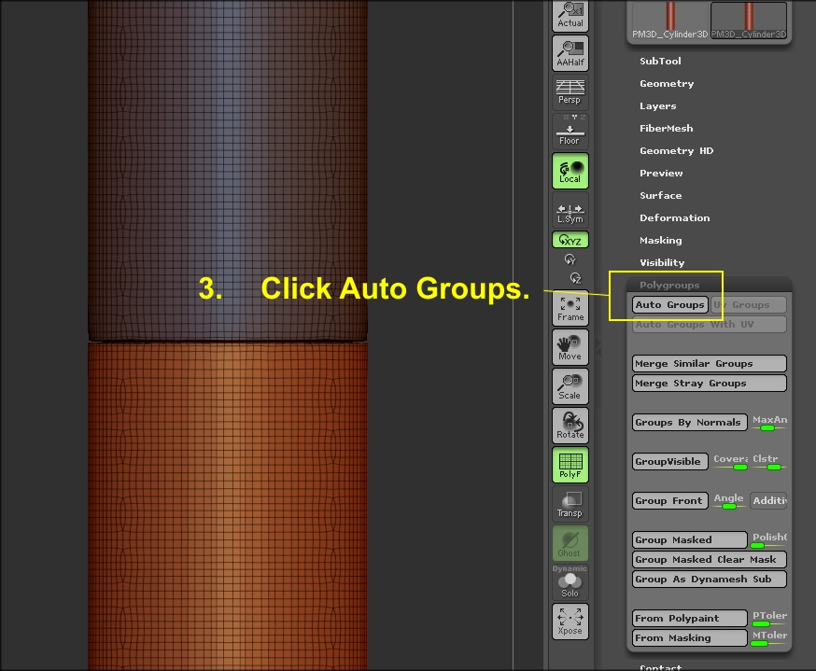Select the Rotate transpose icon
The image size is (816, 671).
coord(570,425)
